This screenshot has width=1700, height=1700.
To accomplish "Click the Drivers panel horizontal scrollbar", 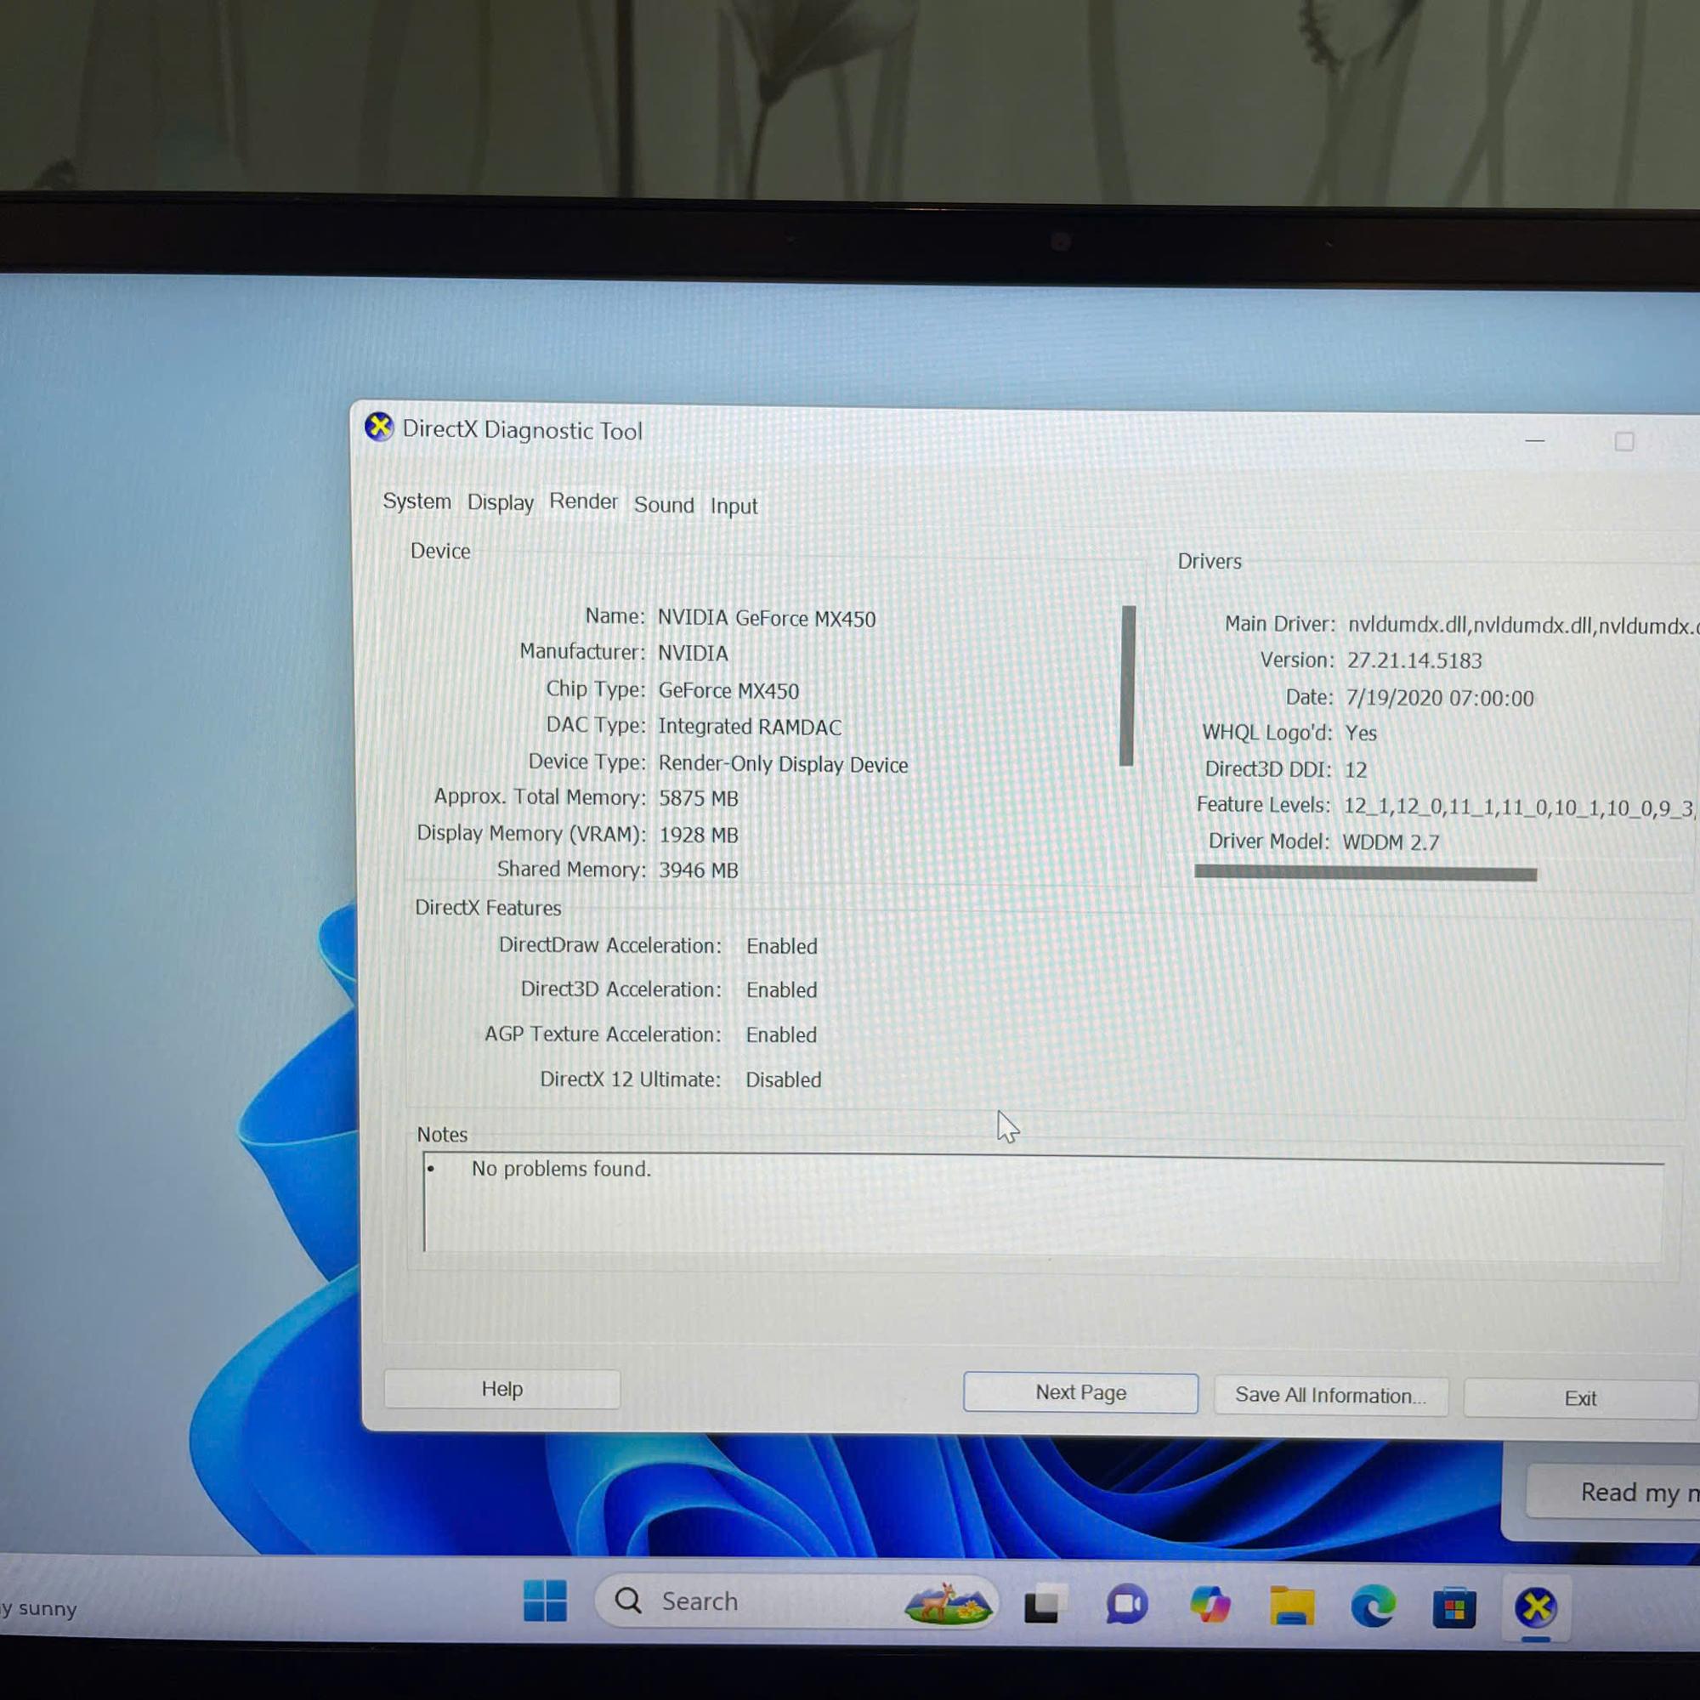I will [x=1366, y=873].
